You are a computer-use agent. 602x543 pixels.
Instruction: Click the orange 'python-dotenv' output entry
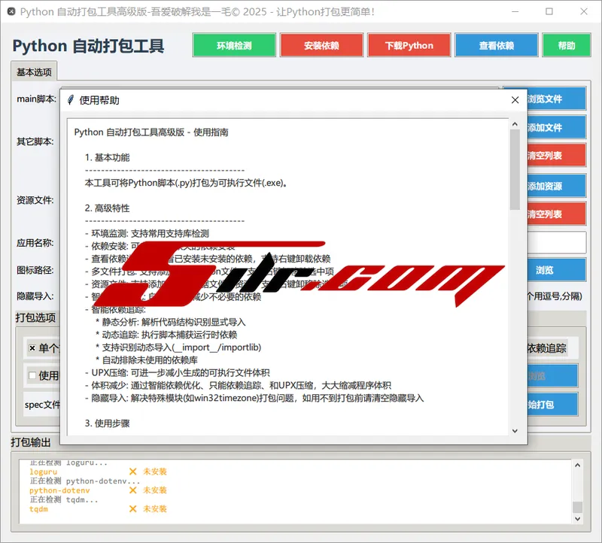pyautogui.click(x=59, y=490)
